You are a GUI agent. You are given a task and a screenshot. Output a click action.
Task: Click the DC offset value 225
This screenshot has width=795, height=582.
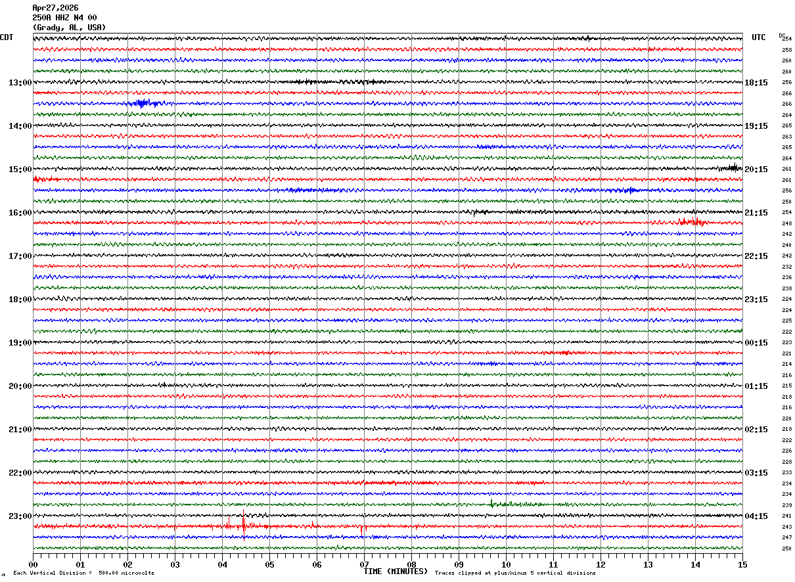[786, 321]
